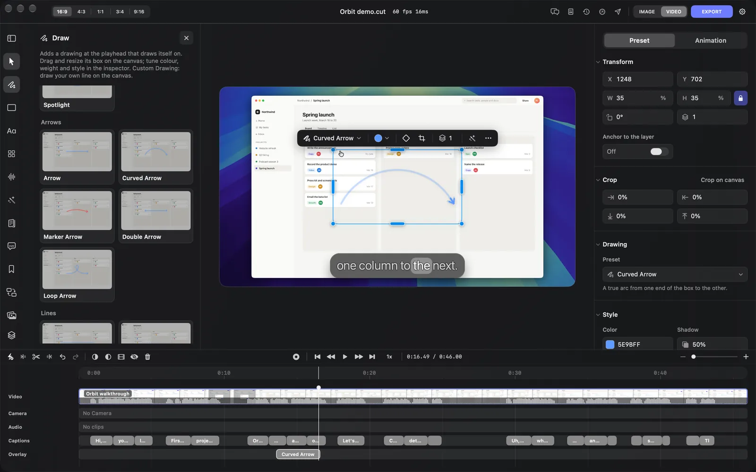This screenshot has height=472, width=756.
Task: Click the scissors split tool in timeline toolbar
Action: (x=36, y=357)
